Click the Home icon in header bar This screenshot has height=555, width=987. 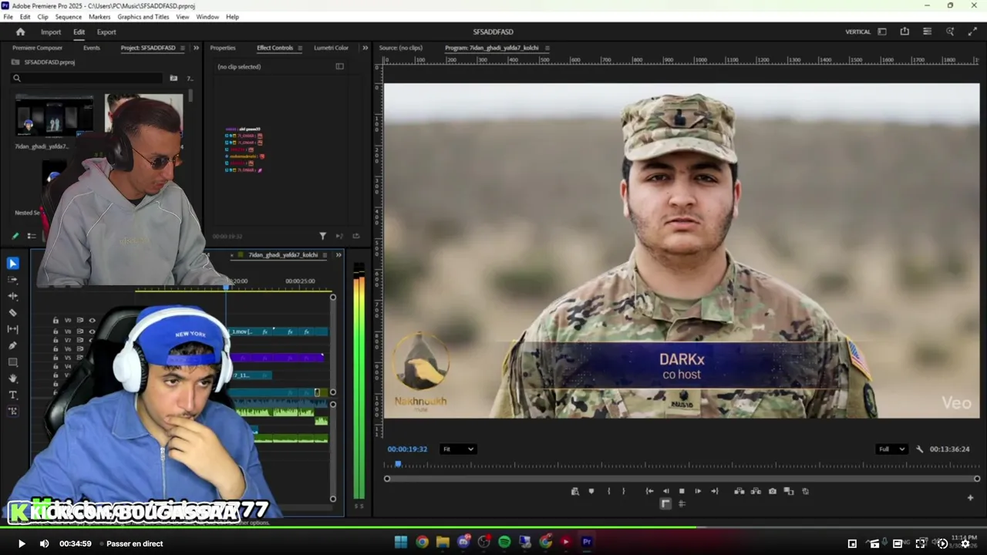pos(20,32)
